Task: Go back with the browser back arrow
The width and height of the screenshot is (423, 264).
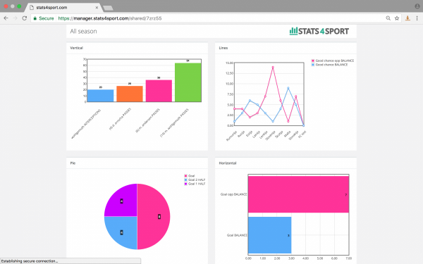Action: click(x=6, y=18)
